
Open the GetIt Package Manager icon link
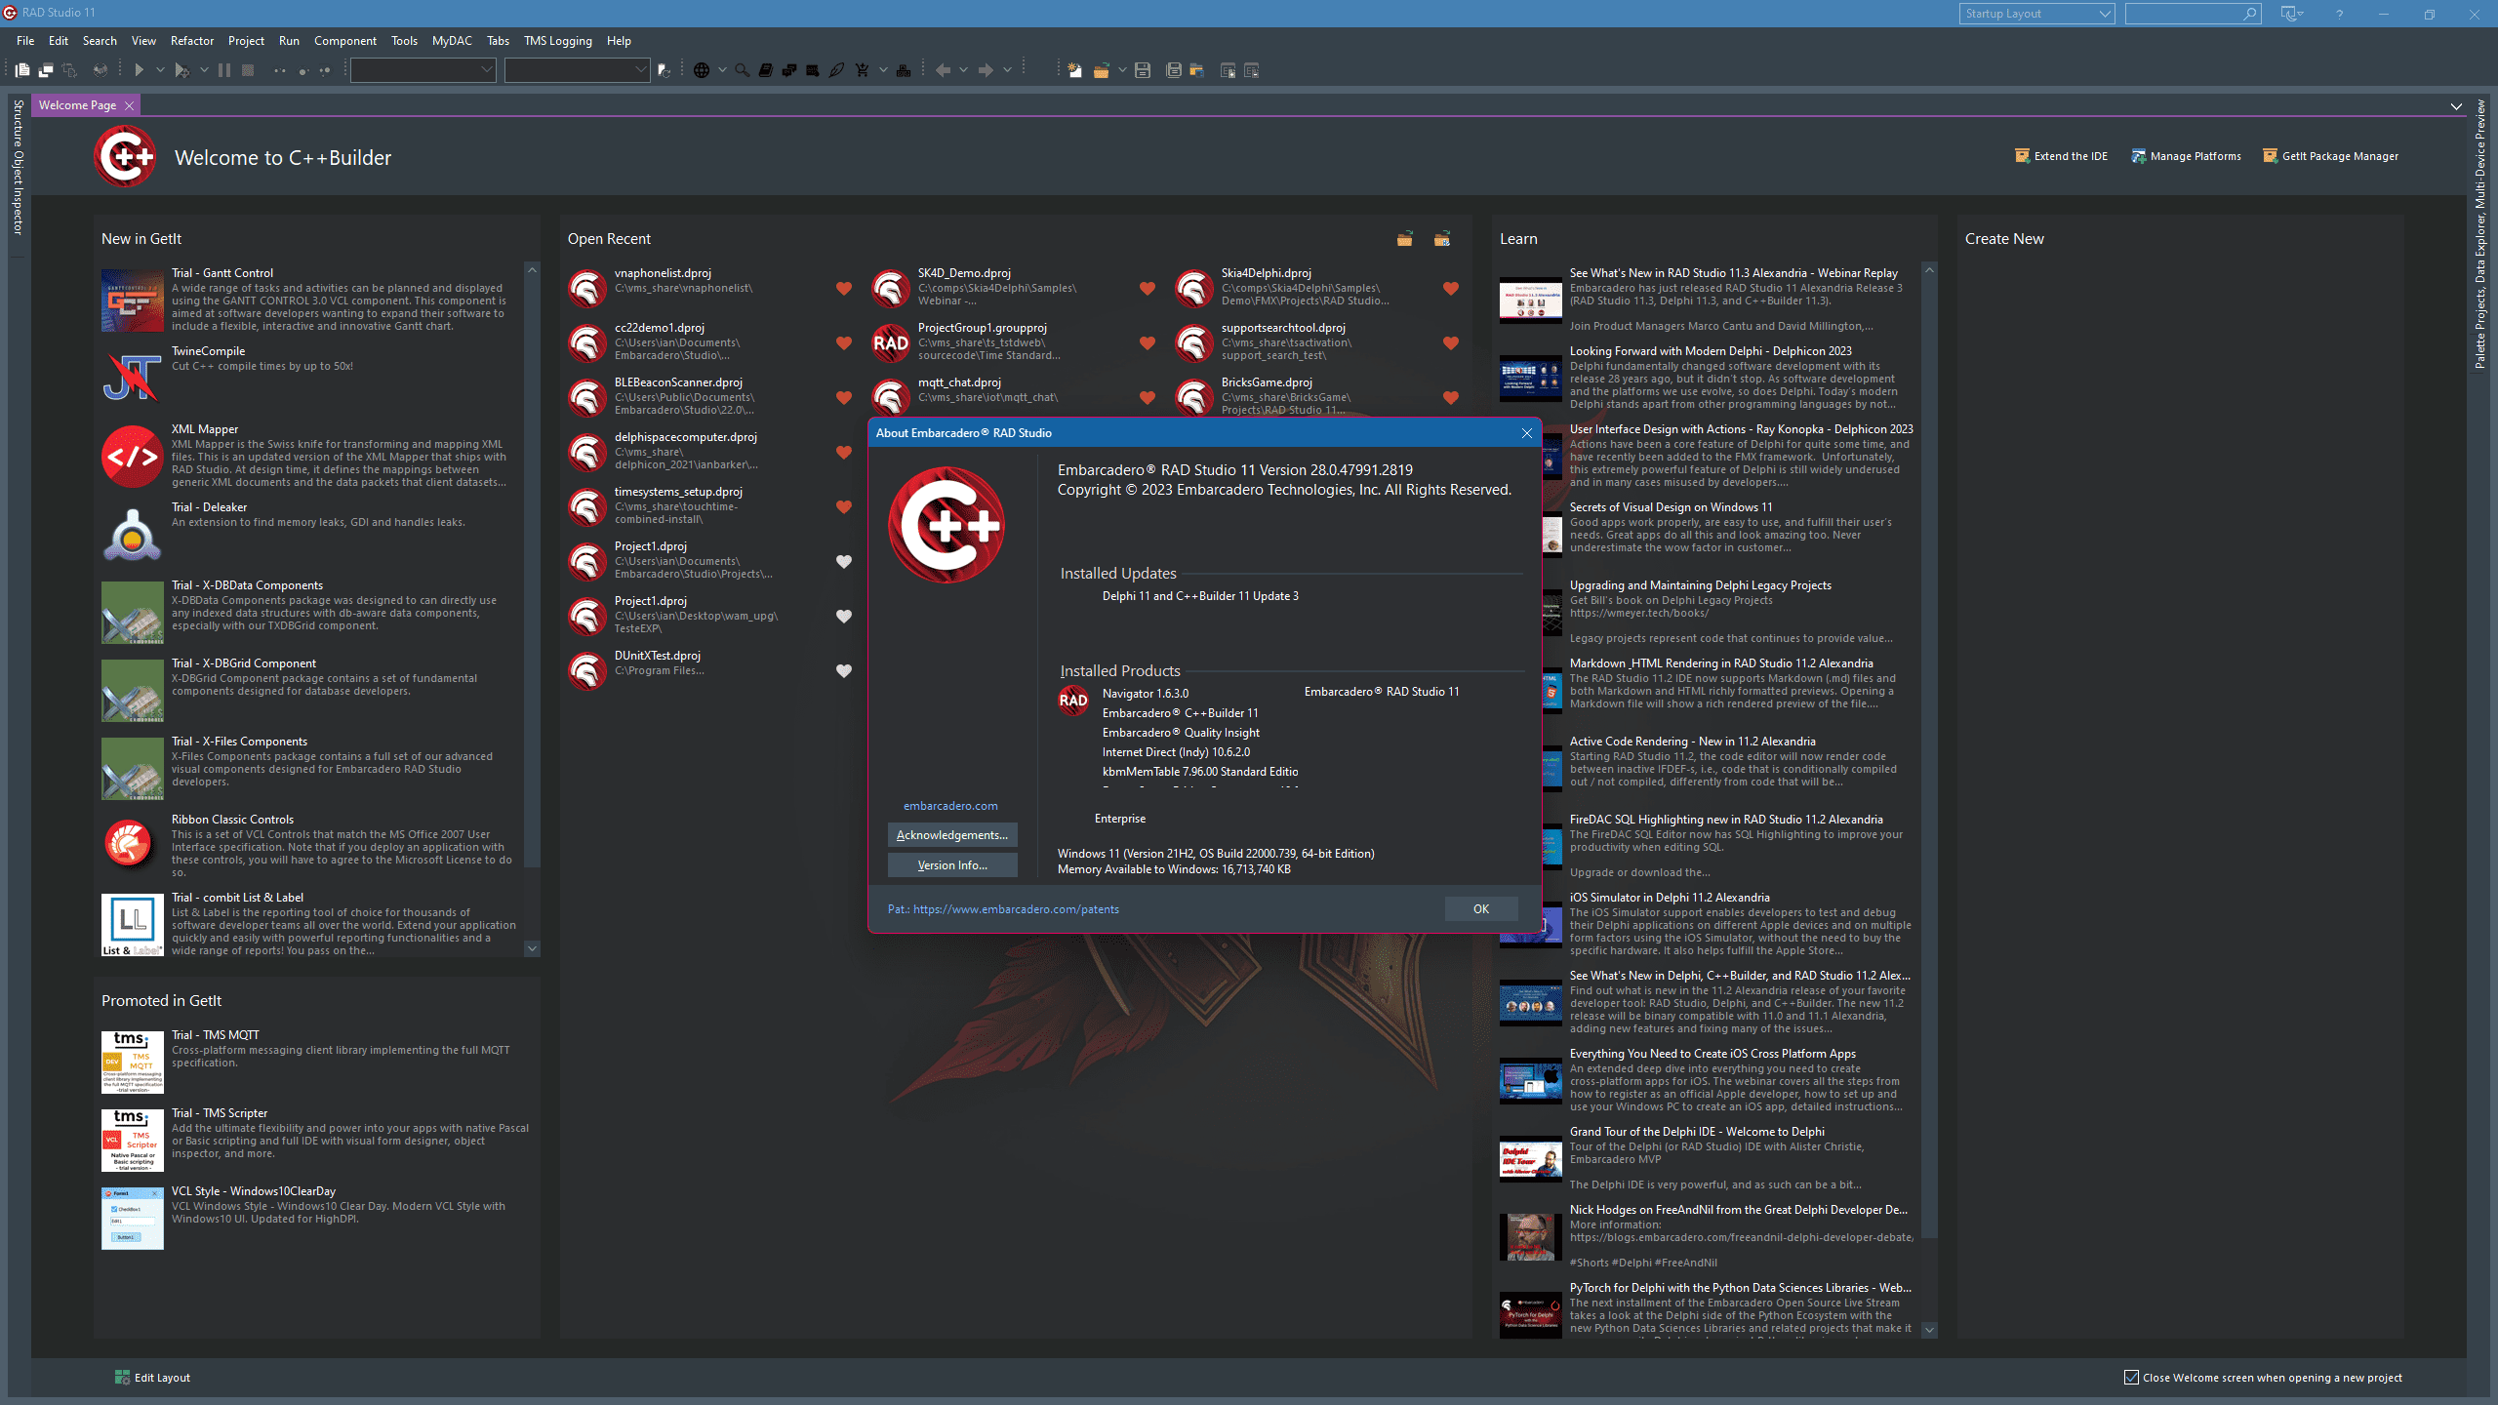(2270, 156)
